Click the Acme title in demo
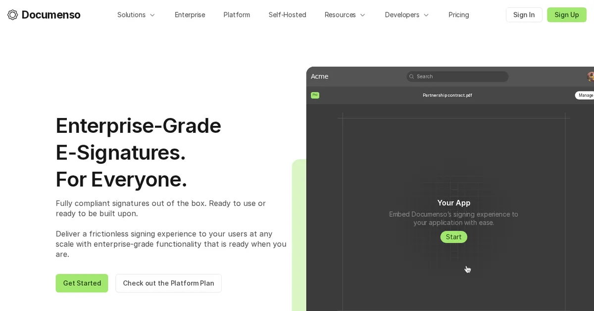 point(319,77)
